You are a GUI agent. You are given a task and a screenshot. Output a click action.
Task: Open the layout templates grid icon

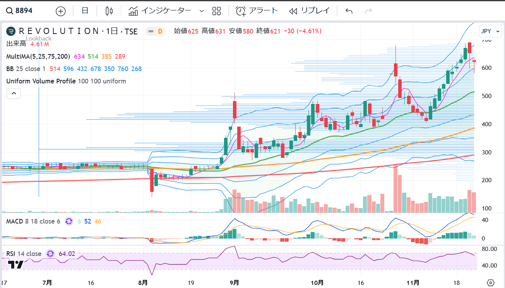click(217, 11)
